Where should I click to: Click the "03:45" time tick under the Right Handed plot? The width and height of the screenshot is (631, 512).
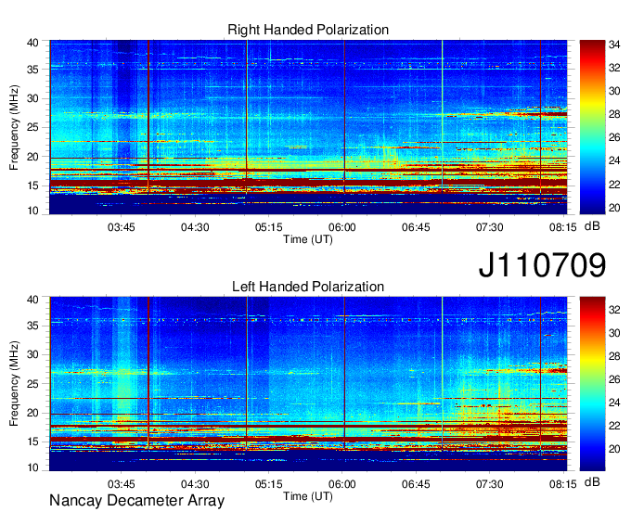122,227
